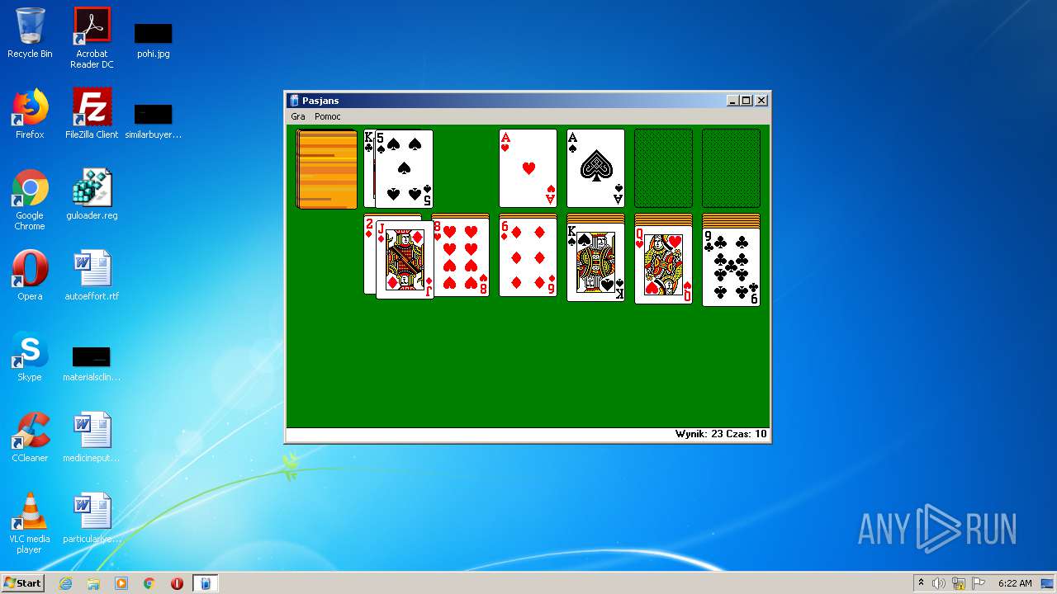Select the materialsclin desktop file
The width and height of the screenshot is (1057, 594).
pyautogui.click(x=92, y=364)
